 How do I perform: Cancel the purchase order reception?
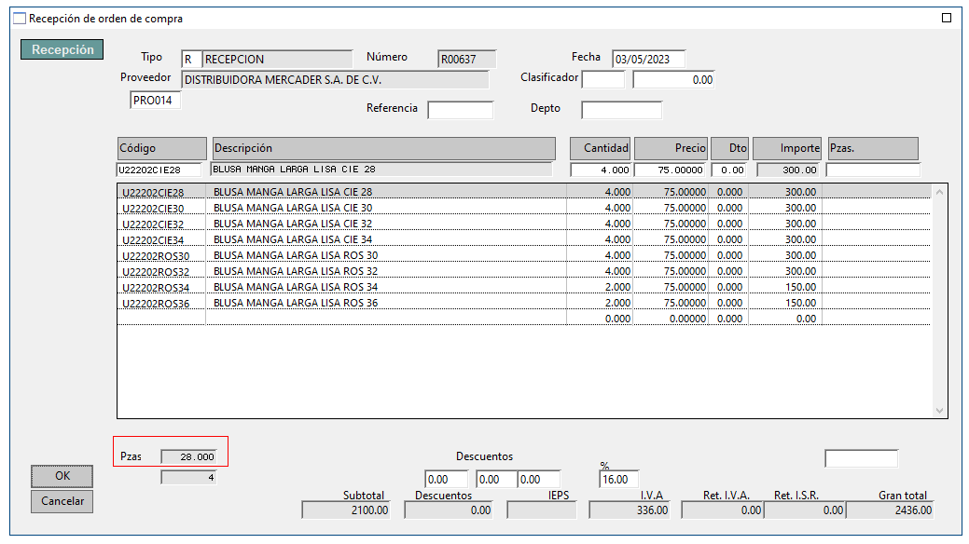click(62, 501)
